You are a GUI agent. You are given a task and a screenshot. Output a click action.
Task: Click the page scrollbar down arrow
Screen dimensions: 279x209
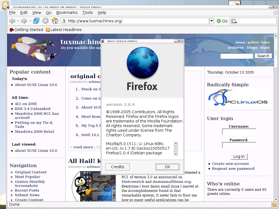(276, 199)
